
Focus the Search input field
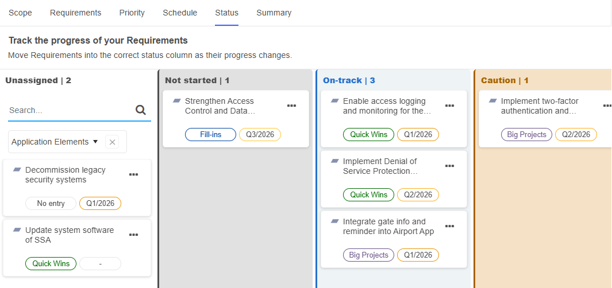pos(69,110)
